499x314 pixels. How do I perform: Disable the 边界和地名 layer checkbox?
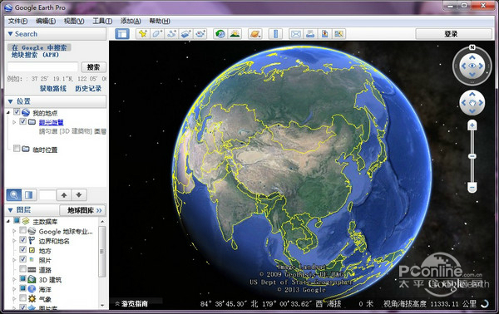point(22,239)
